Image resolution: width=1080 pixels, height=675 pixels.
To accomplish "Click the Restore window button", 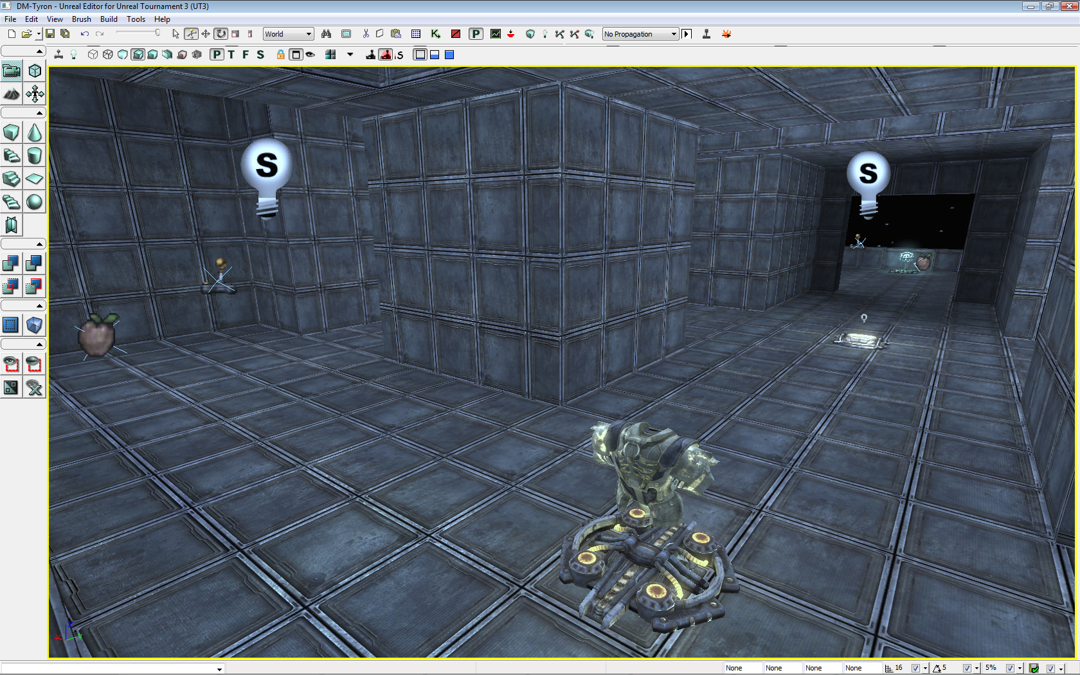I will point(1049,6).
